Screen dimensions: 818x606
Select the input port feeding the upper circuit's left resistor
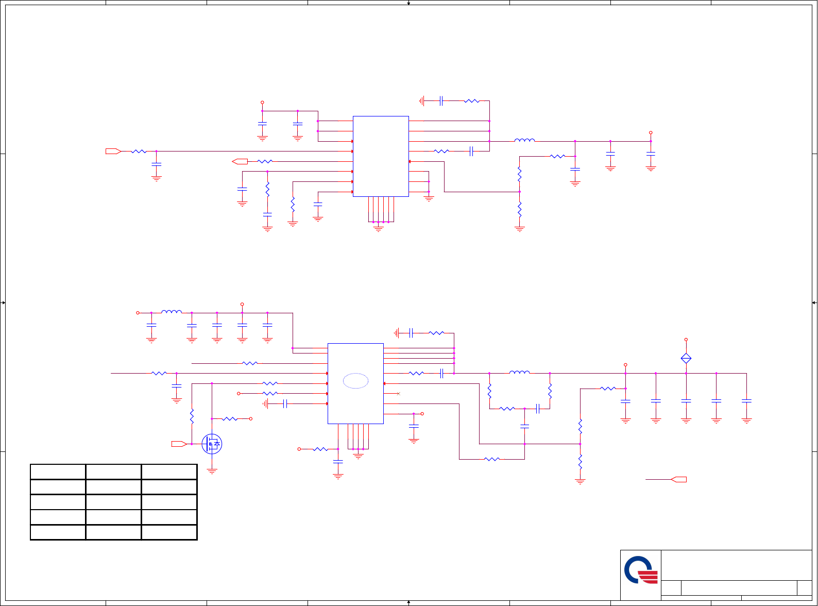(113, 151)
